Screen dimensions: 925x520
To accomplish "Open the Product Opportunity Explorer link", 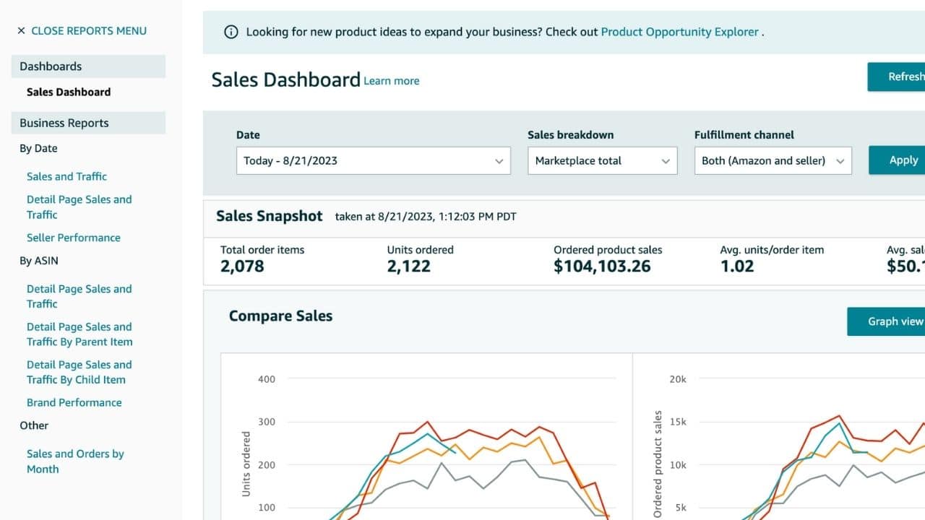I will pyautogui.click(x=679, y=32).
